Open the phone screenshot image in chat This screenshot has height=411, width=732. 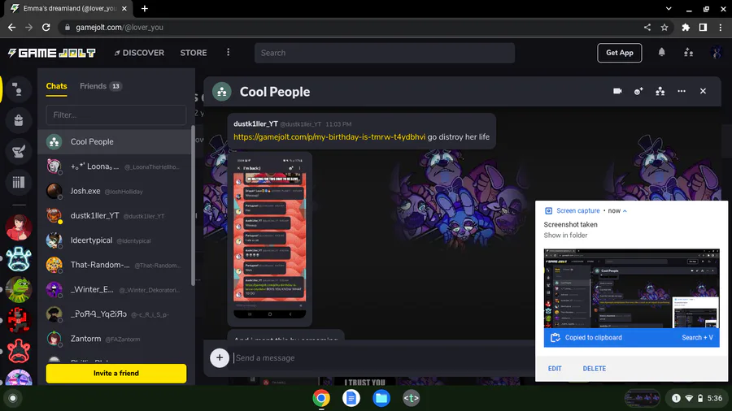[x=270, y=239]
